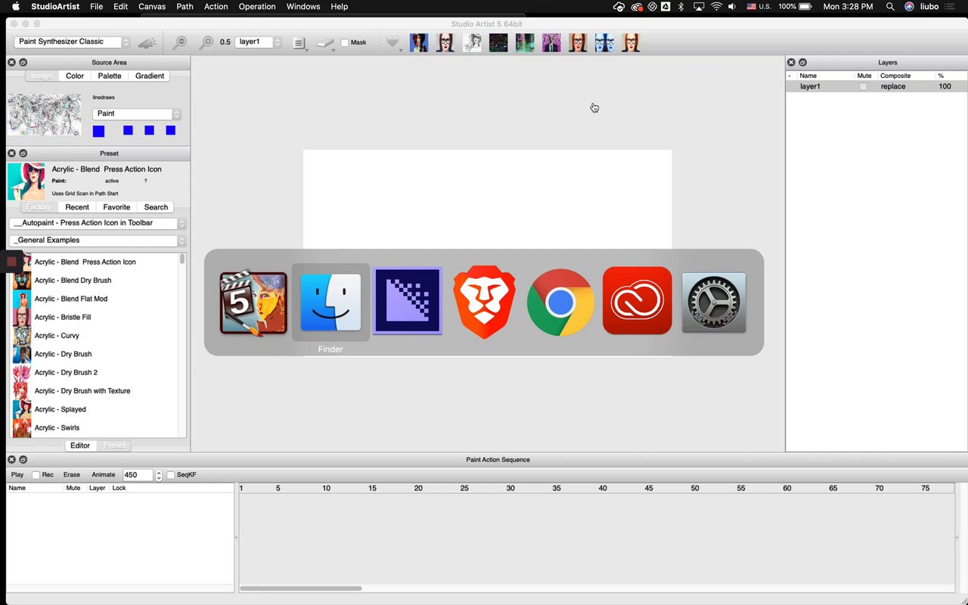Open Spotlight search in menu bar
This screenshot has height=605, width=968.
(x=890, y=6)
